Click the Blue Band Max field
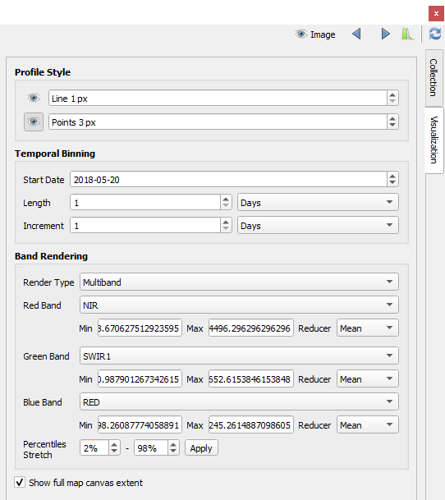 [251, 425]
